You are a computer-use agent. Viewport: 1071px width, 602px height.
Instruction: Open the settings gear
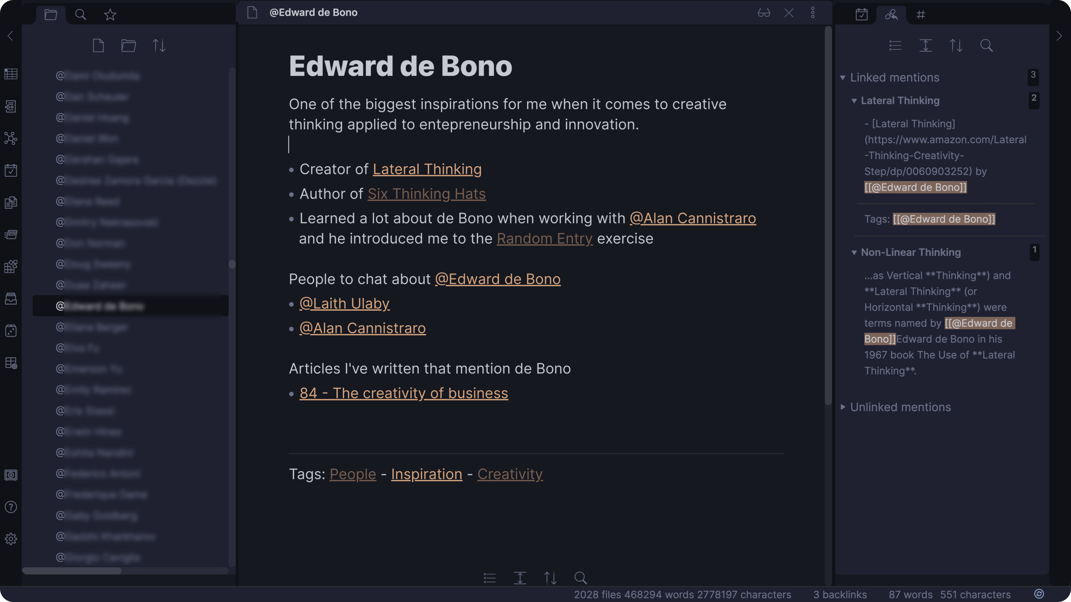[10, 538]
